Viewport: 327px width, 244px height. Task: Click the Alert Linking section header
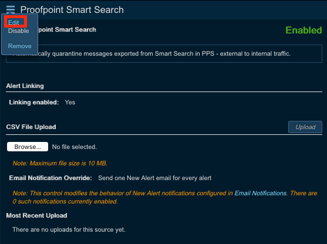pos(25,86)
